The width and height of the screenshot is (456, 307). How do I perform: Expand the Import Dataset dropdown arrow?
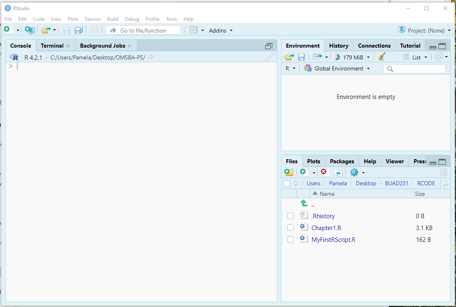(x=327, y=57)
